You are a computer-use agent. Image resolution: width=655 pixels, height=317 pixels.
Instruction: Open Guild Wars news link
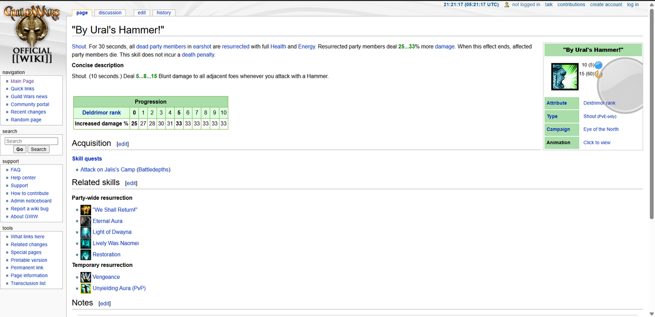[29, 97]
